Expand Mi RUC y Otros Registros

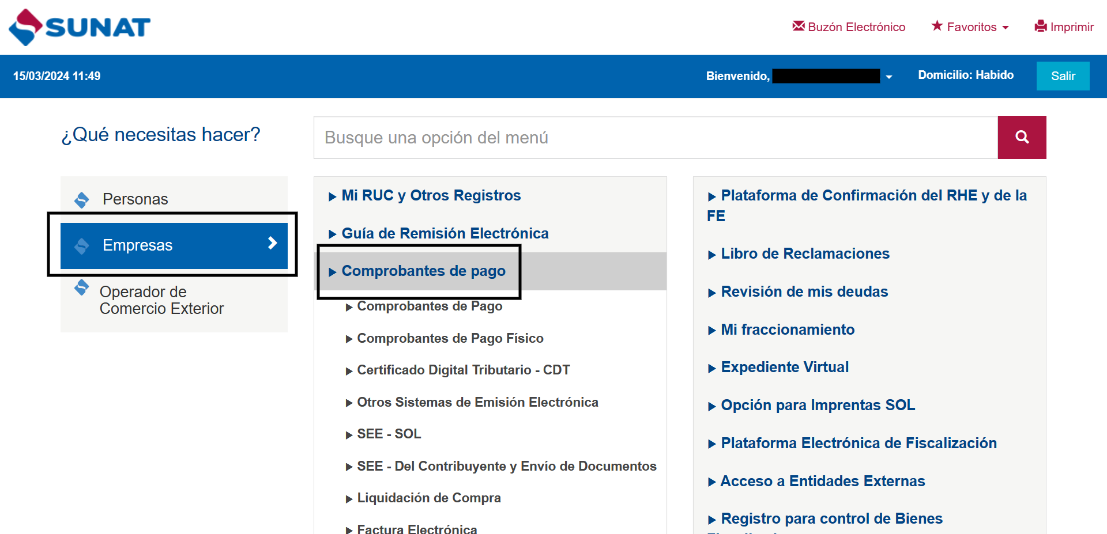tap(425, 196)
